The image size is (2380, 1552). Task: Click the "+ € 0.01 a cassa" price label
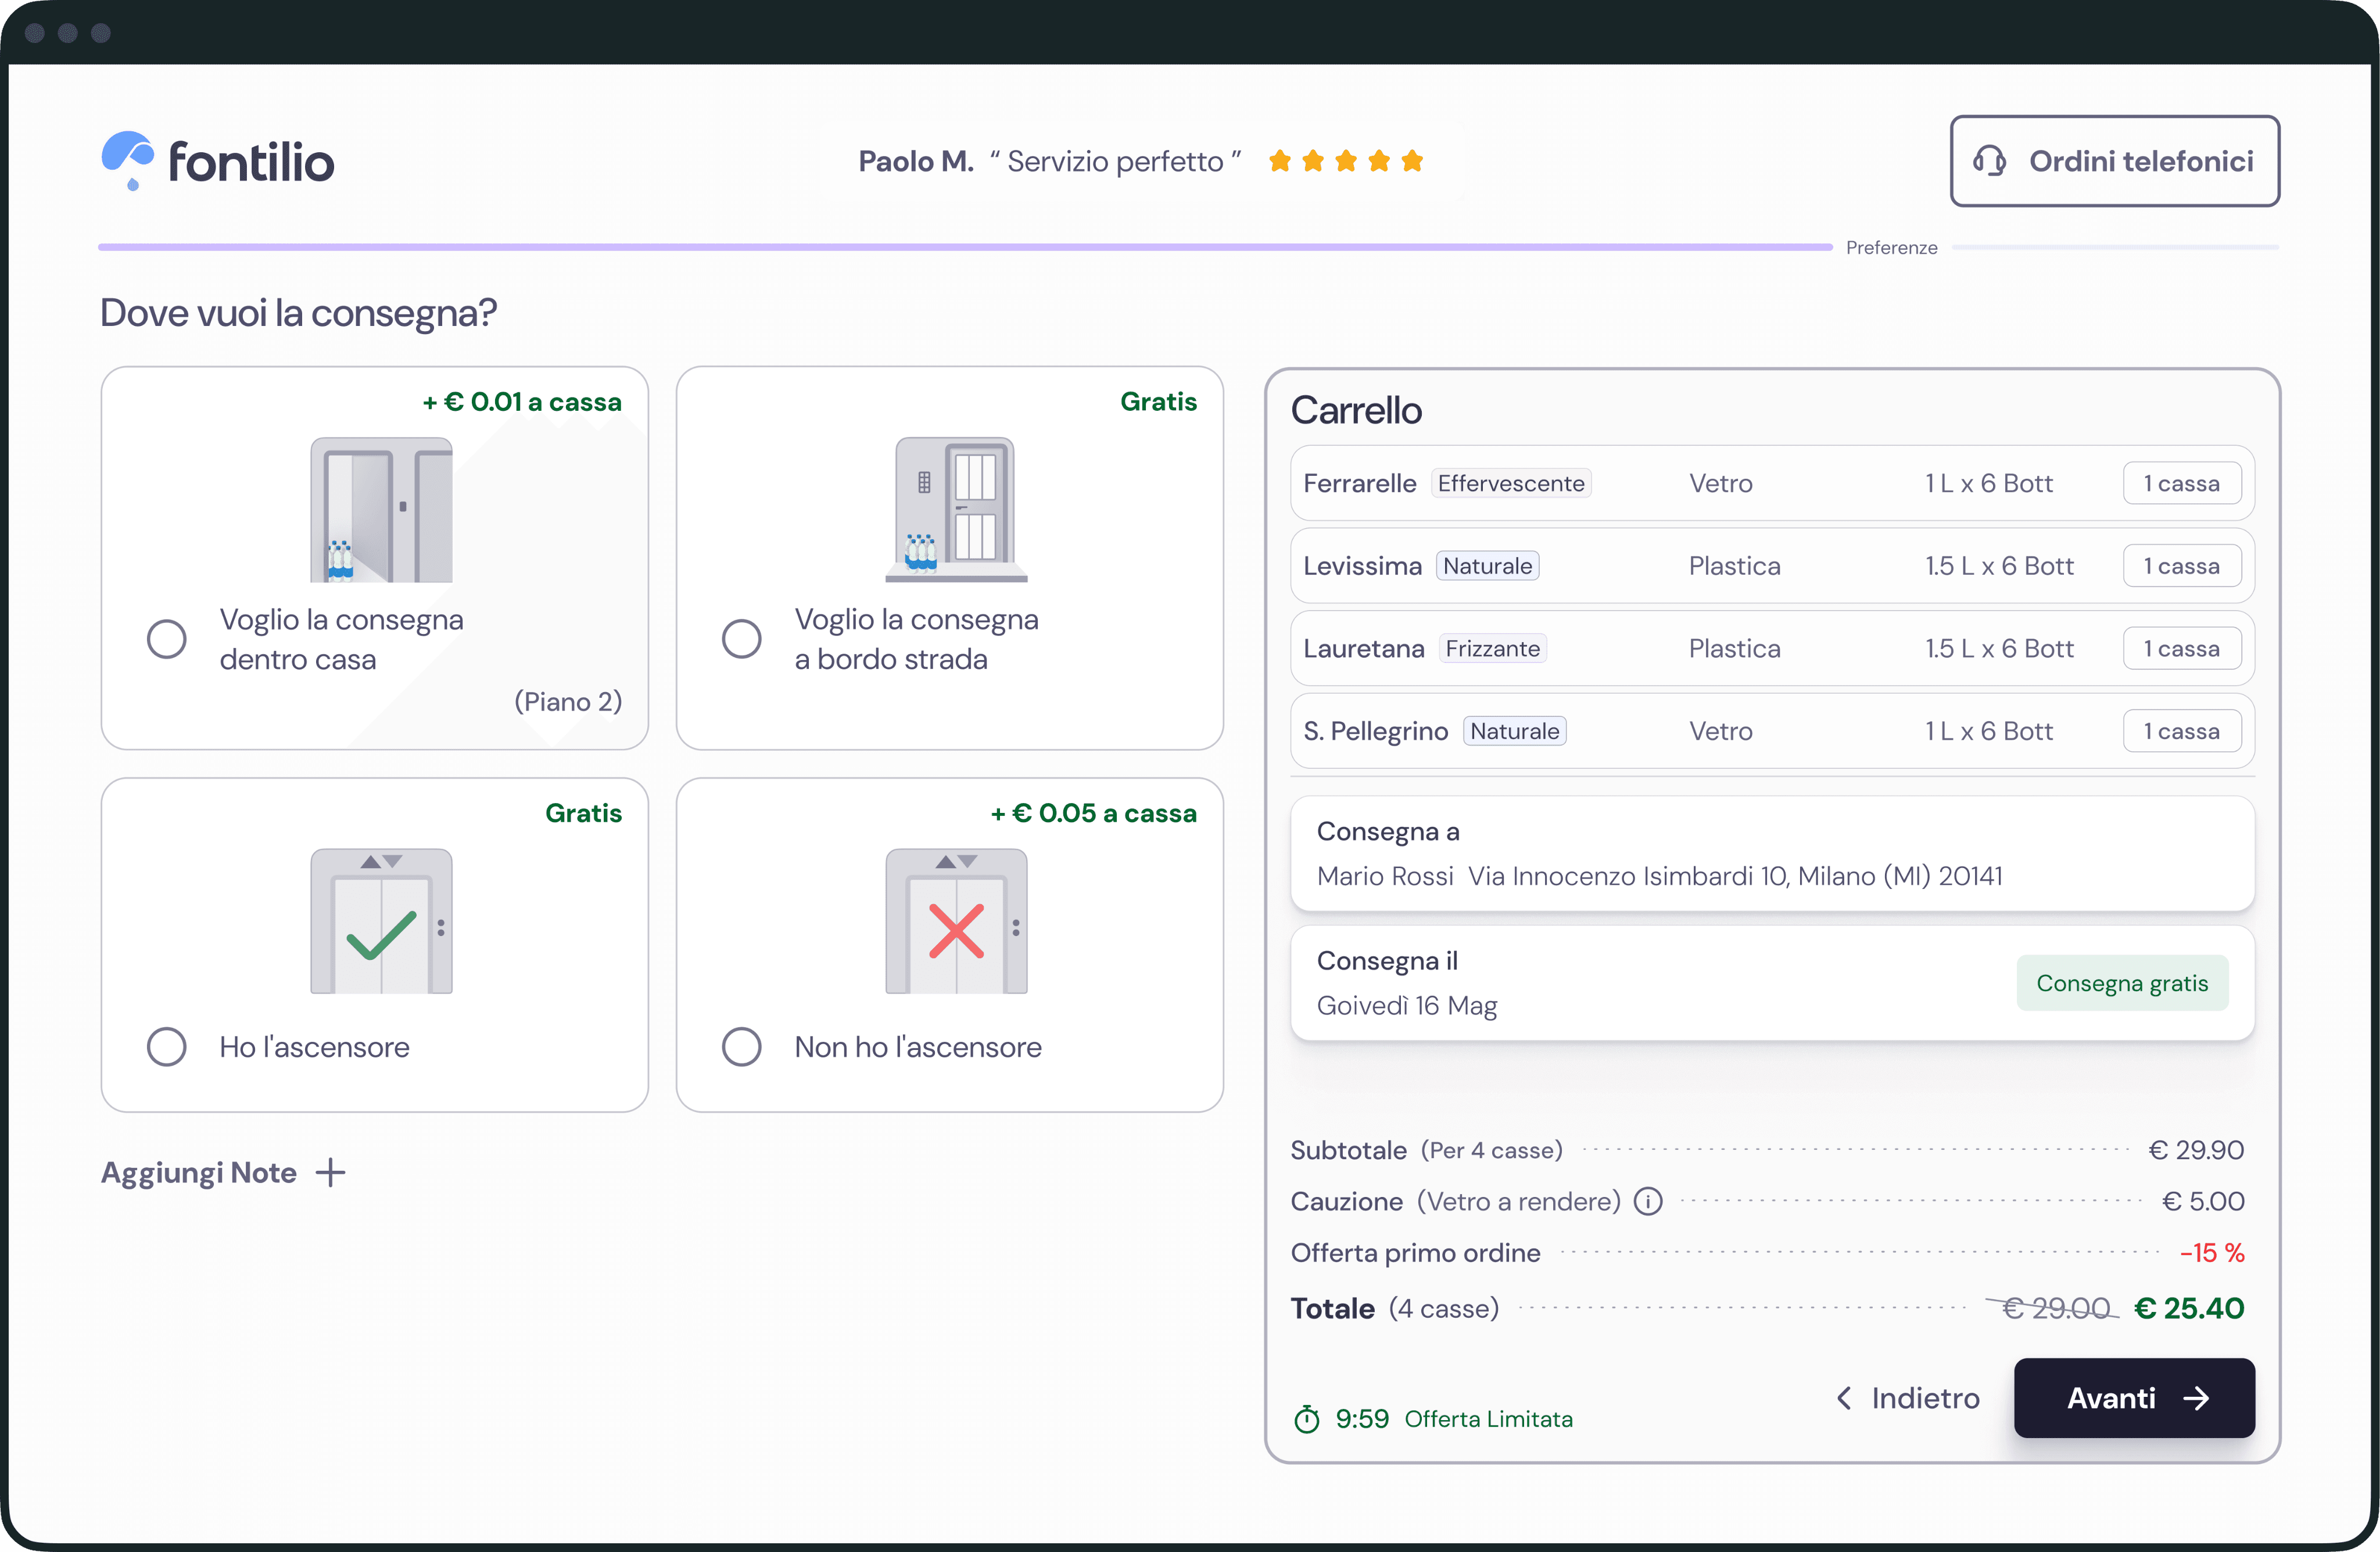pos(522,402)
